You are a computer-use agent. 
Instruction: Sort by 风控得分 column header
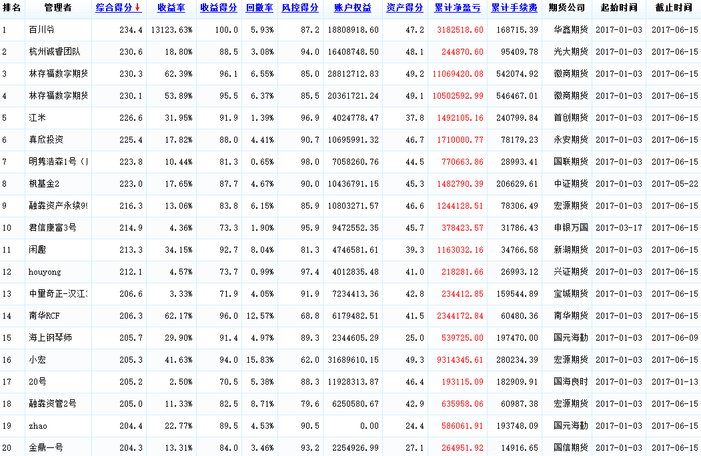coord(300,7)
